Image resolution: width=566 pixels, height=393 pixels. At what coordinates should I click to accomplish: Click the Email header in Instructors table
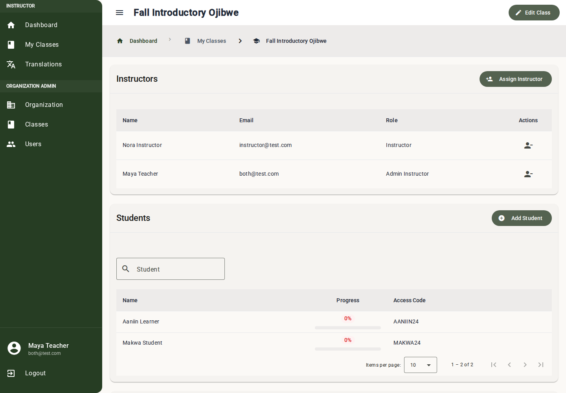[246, 120]
